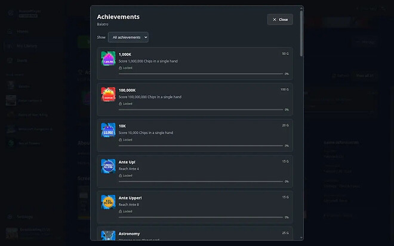Click the Balatro thumbnail in the background sidebar
Screen dimensions: 394x246
tap(11, 86)
